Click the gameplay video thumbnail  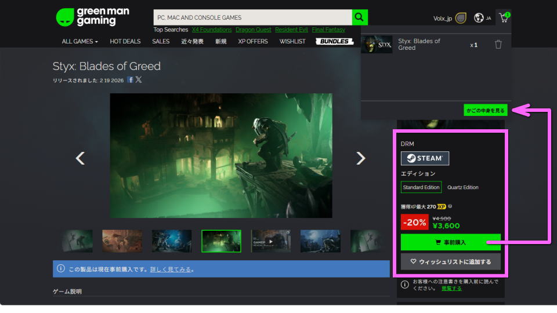coord(271,241)
